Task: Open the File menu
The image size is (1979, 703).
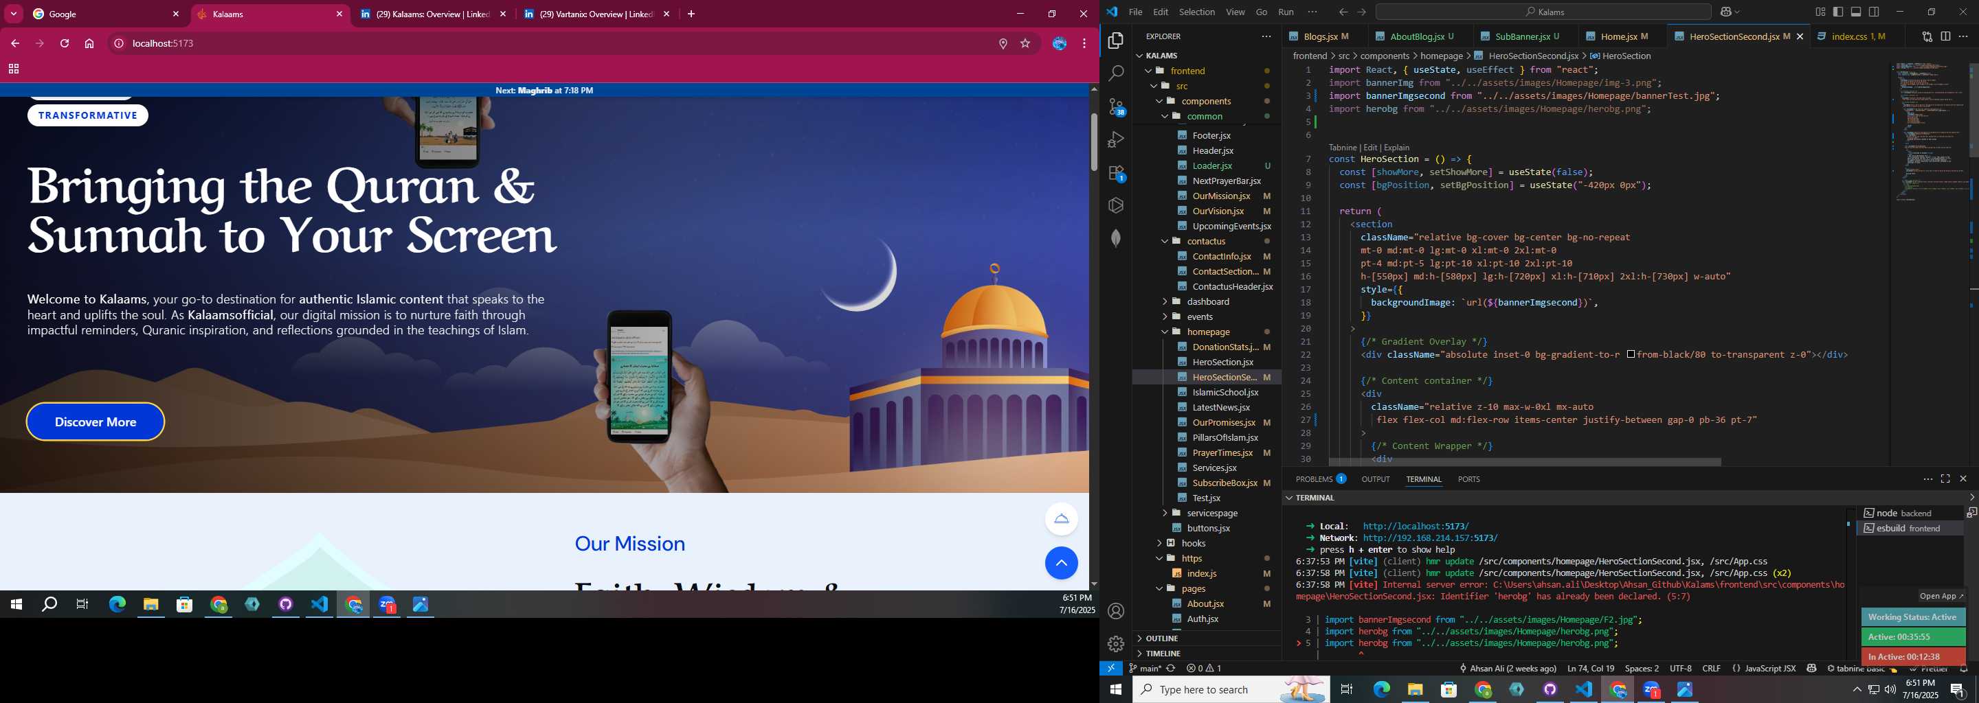Action: pyautogui.click(x=1134, y=12)
